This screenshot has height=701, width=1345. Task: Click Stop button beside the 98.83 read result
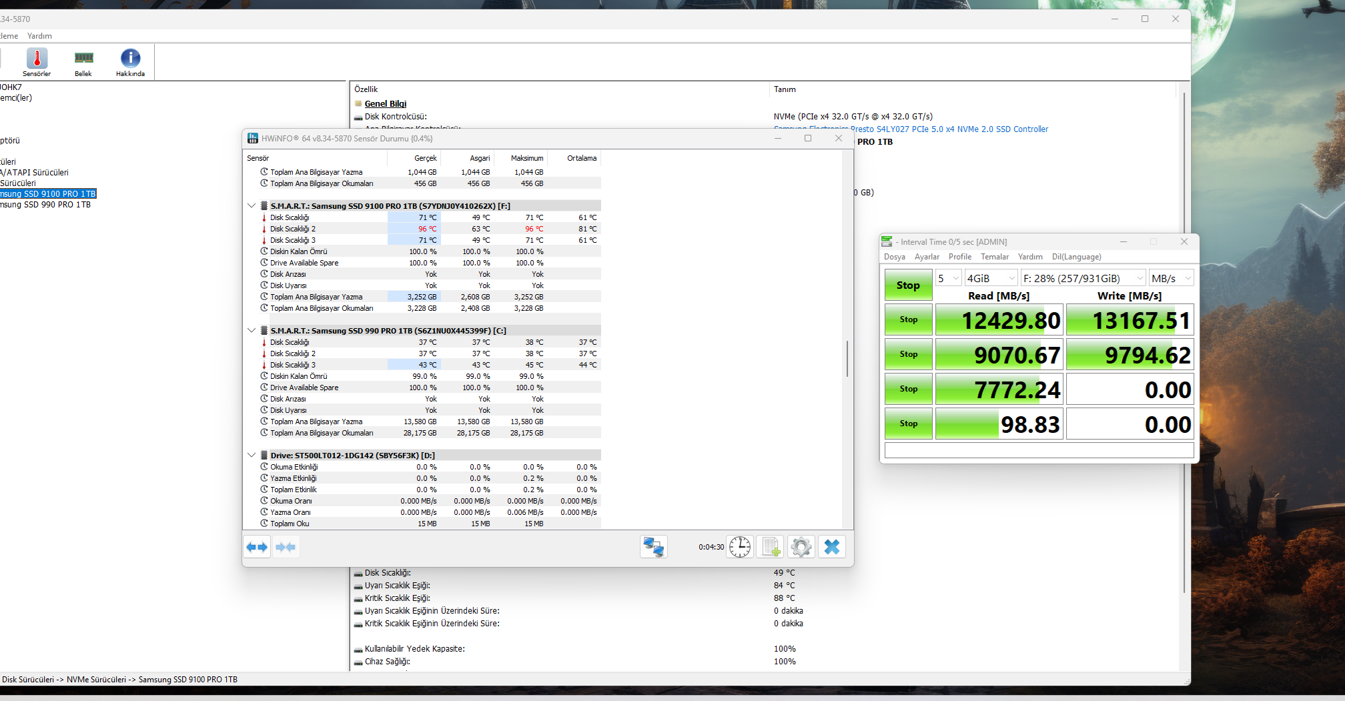tap(908, 424)
